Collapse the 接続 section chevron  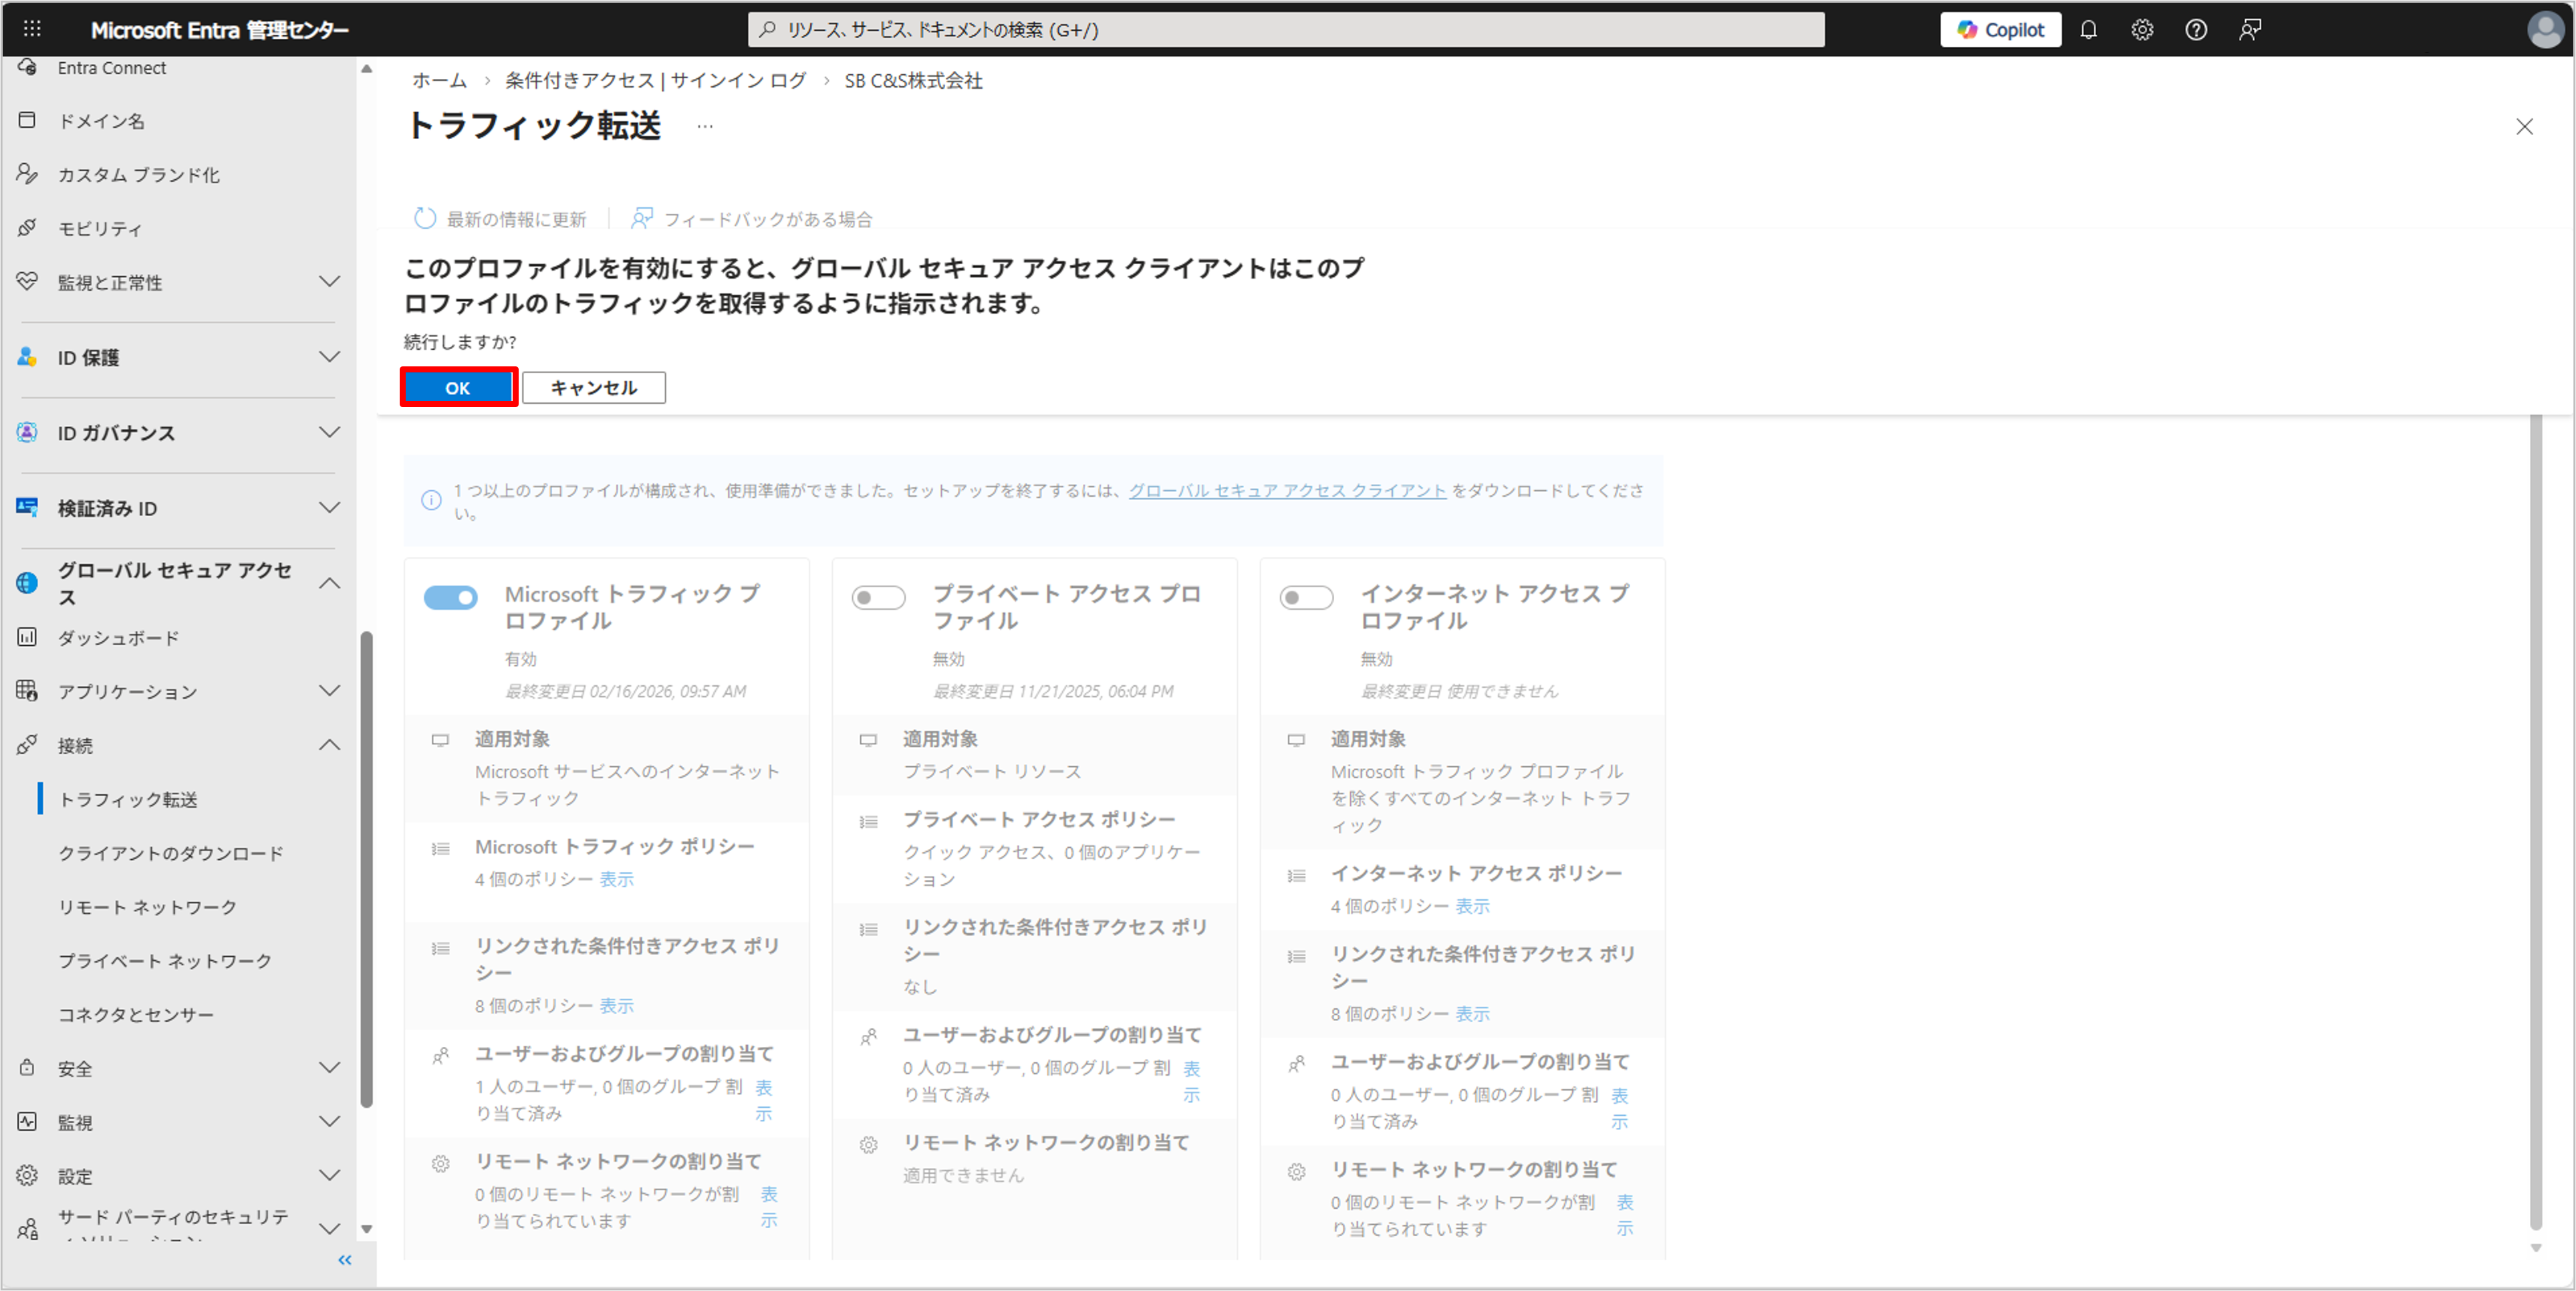click(x=329, y=745)
